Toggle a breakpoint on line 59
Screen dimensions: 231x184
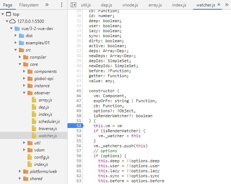tap(79, 161)
